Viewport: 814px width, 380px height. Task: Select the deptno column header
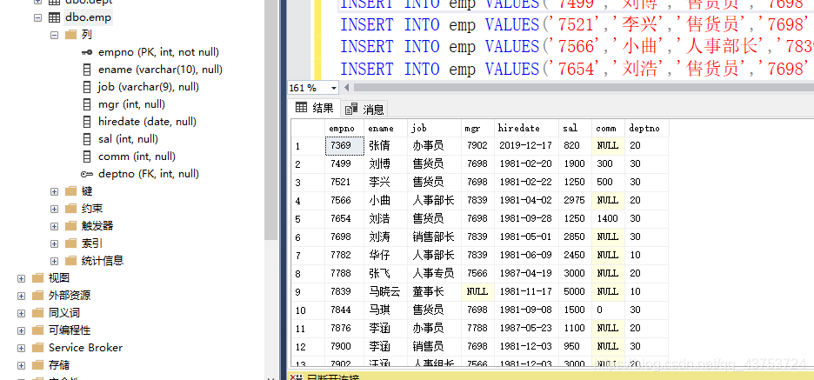tap(646, 128)
